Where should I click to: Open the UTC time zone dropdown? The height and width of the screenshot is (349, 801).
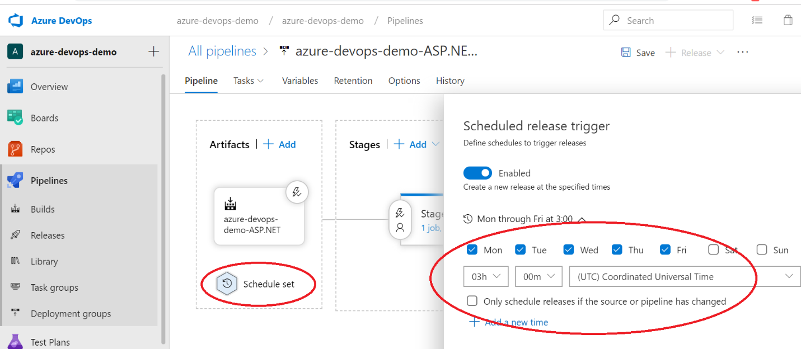684,276
